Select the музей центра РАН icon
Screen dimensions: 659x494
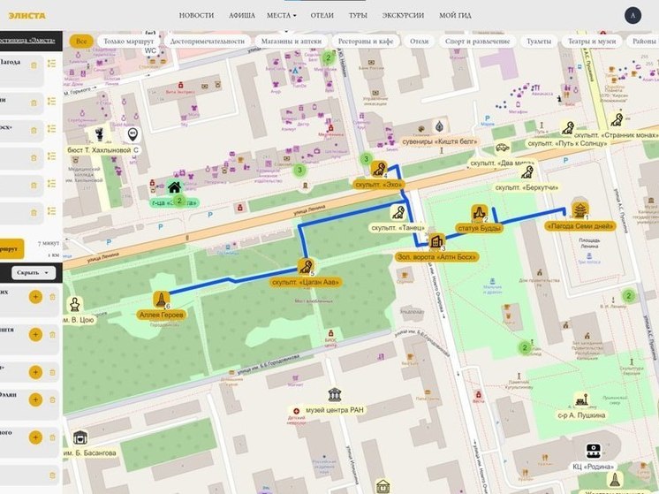[x=335, y=394]
